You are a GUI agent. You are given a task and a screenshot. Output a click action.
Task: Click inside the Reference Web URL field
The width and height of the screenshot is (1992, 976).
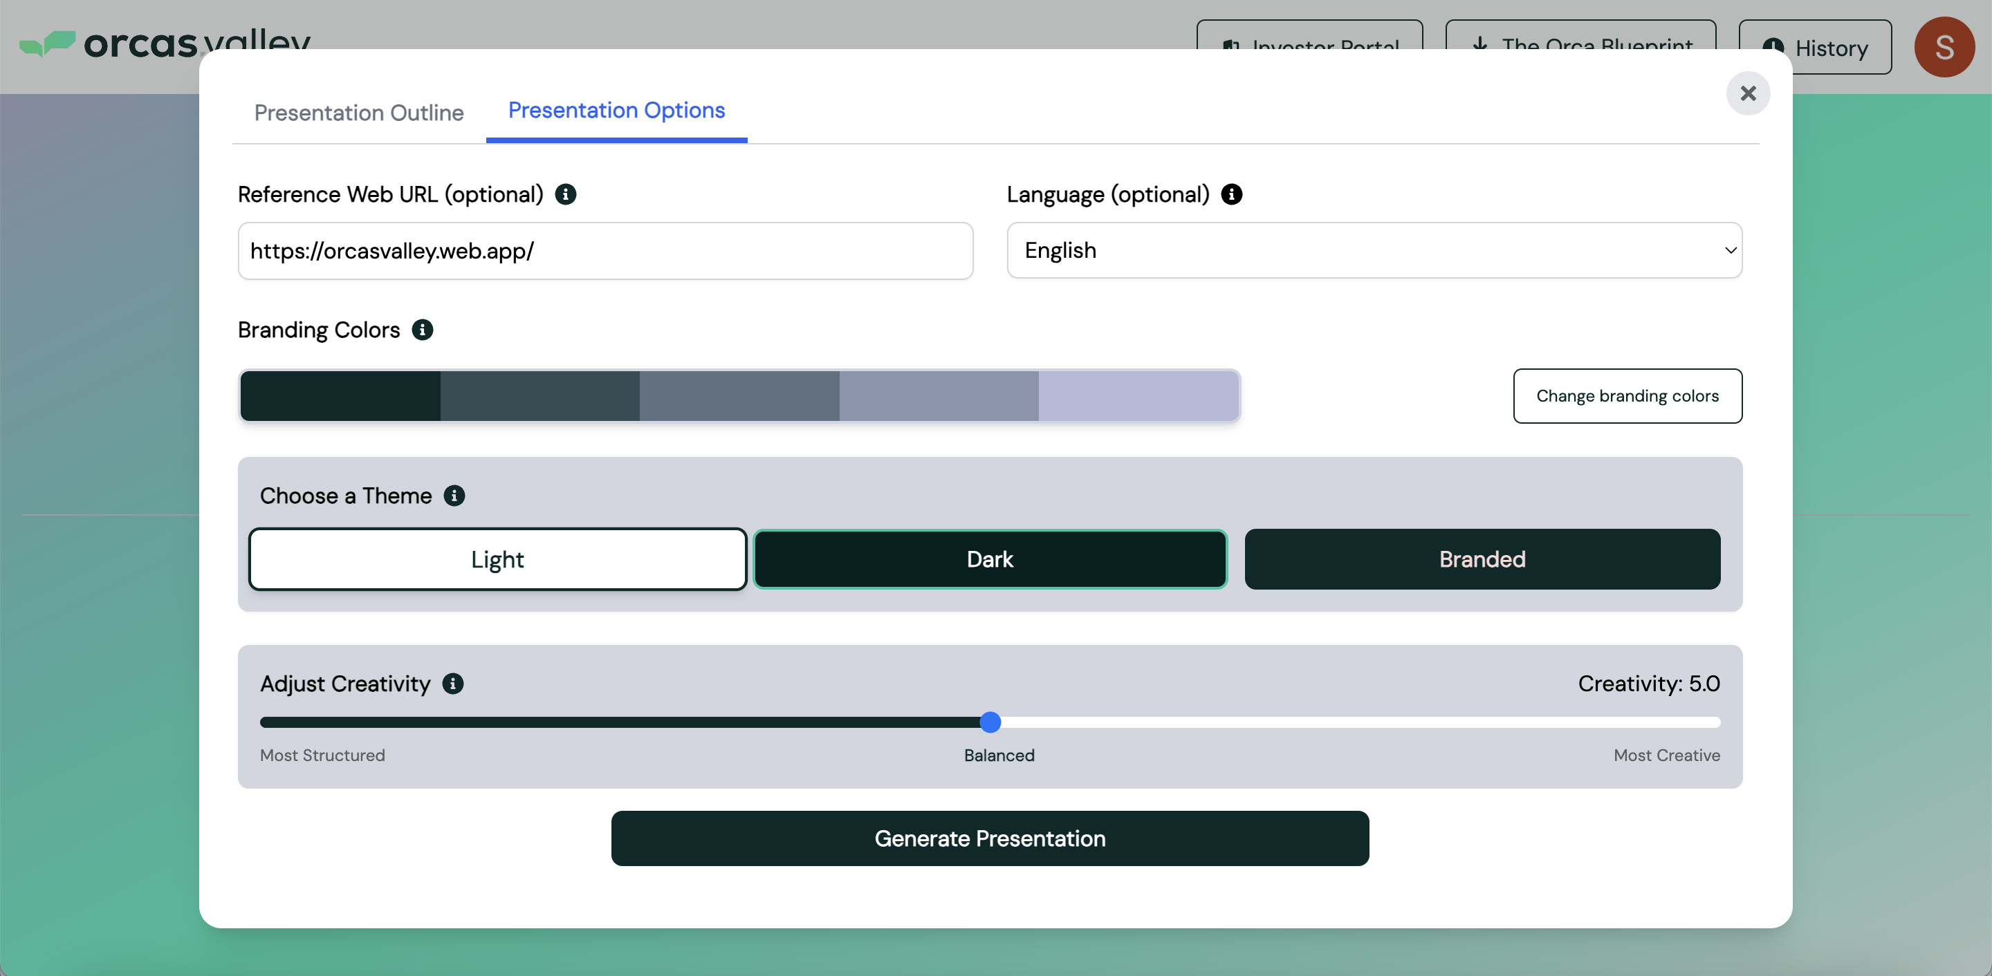(x=605, y=251)
